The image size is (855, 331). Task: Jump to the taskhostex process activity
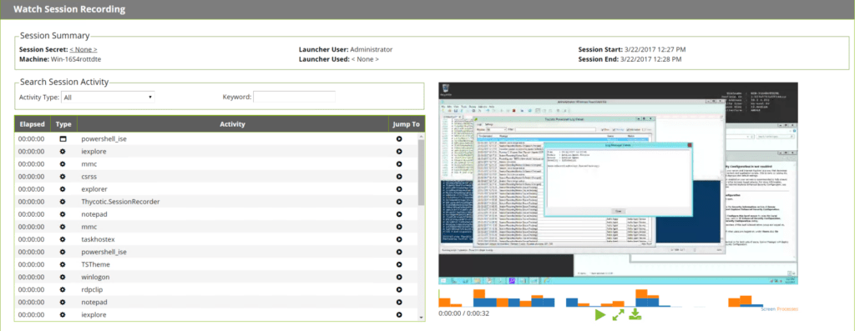click(x=399, y=239)
